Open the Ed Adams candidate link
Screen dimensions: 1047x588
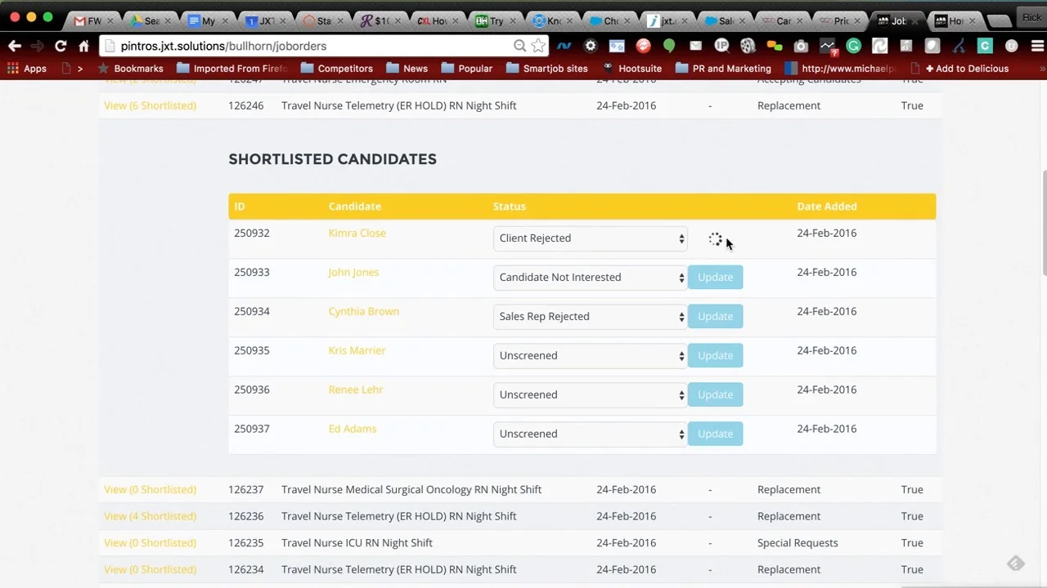[352, 430]
